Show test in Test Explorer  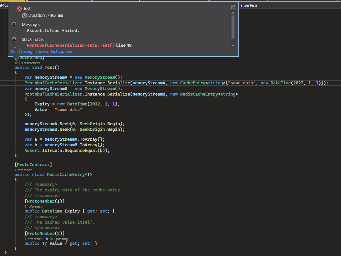click(54, 51)
